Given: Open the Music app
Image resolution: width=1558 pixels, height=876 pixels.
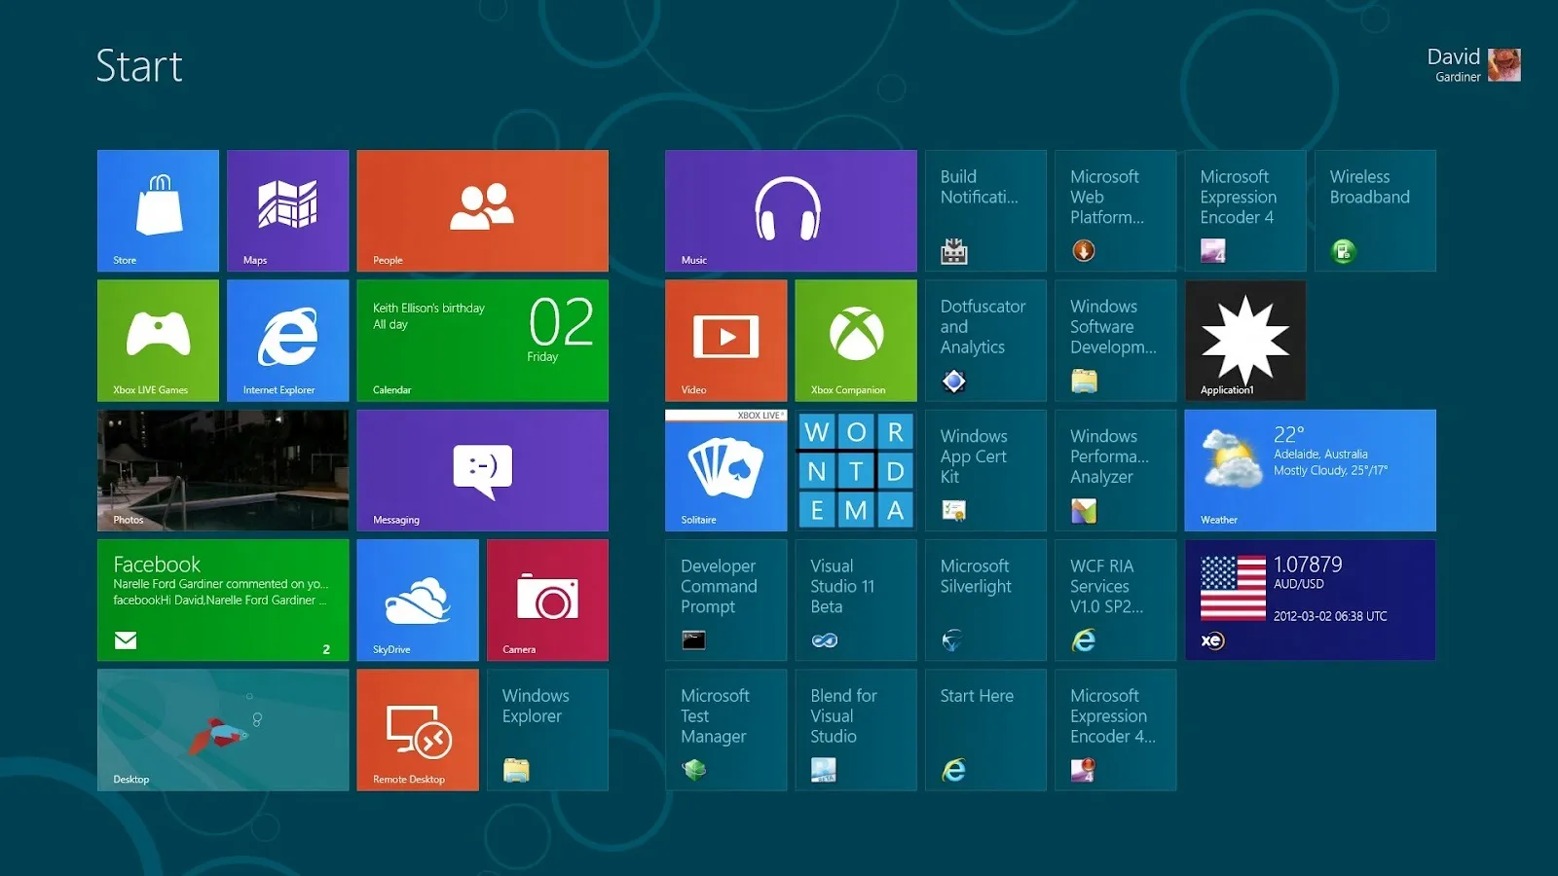Looking at the screenshot, I should pos(790,210).
